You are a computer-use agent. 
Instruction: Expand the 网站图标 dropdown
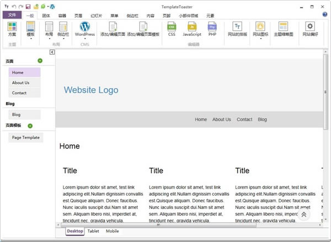pyautogui.click(x=260, y=39)
